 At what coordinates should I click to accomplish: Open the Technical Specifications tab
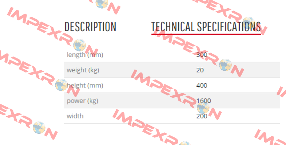click(206, 26)
